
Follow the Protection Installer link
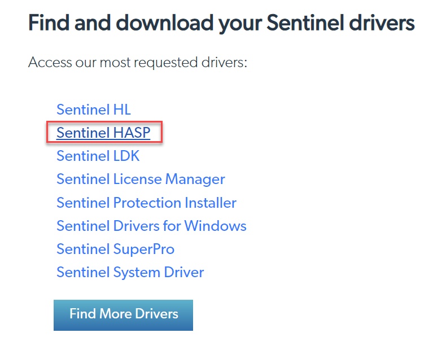[146, 203]
